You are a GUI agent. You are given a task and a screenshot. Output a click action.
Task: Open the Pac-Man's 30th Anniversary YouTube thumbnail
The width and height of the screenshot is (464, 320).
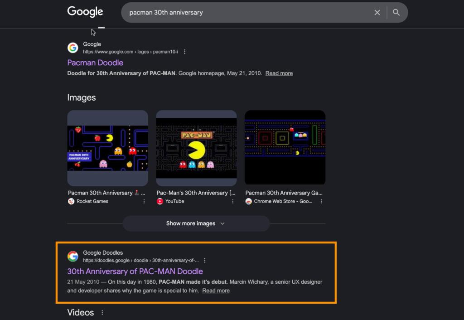(196, 148)
